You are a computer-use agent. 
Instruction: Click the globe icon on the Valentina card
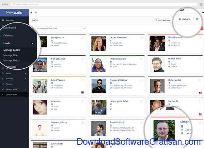pos(52,109)
